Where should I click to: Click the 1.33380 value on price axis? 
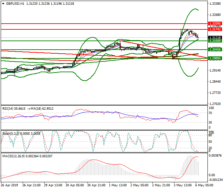(214, 4)
